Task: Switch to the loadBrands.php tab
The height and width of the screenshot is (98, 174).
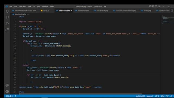Action: click(x=82, y=11)
